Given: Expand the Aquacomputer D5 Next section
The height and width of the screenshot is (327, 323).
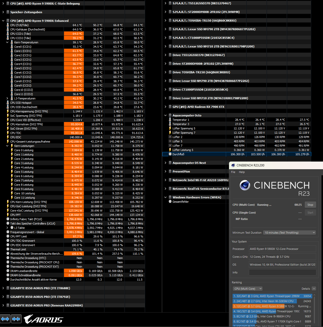Looking at the screenshot, I should coord(165,163).
